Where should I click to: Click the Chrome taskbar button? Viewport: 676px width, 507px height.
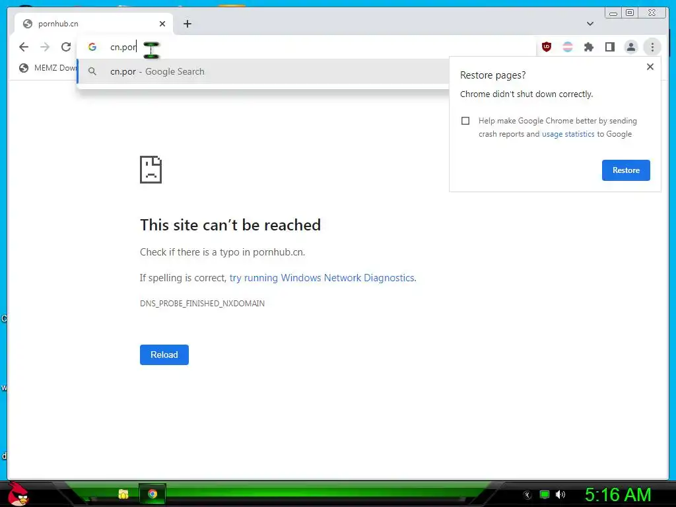[152, 494]
